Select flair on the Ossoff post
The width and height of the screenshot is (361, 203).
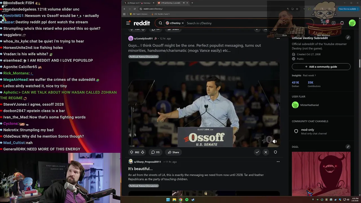point(144,57)
